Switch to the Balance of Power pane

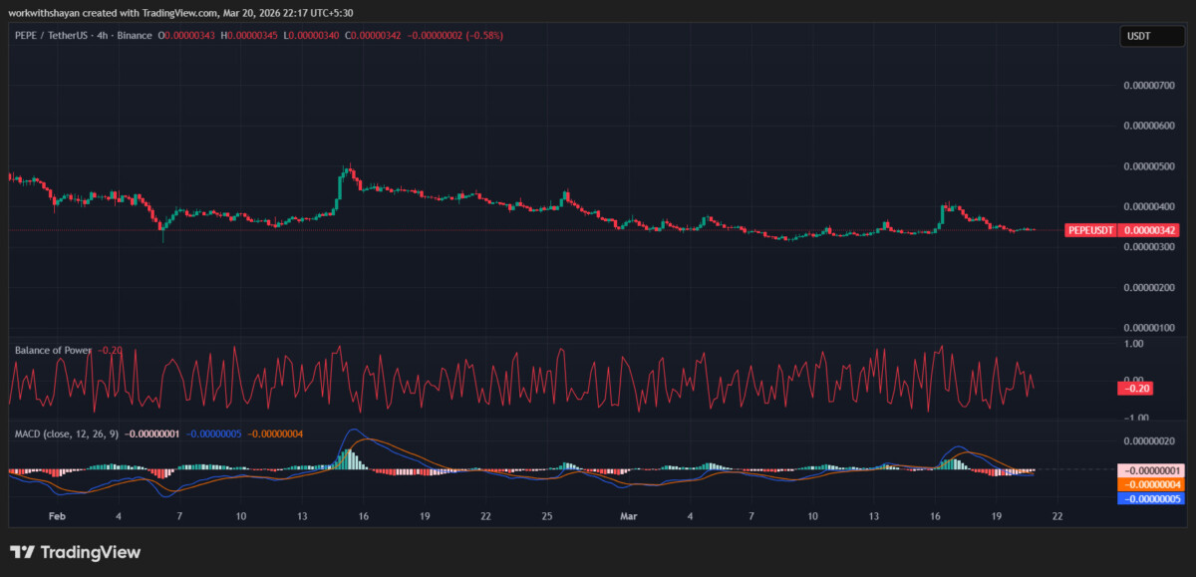pos(498,379)
